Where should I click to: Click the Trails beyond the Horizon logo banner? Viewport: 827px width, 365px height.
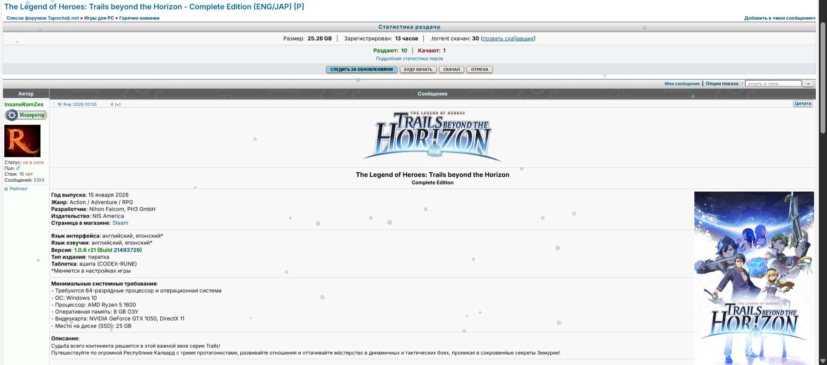coord(432,136)
